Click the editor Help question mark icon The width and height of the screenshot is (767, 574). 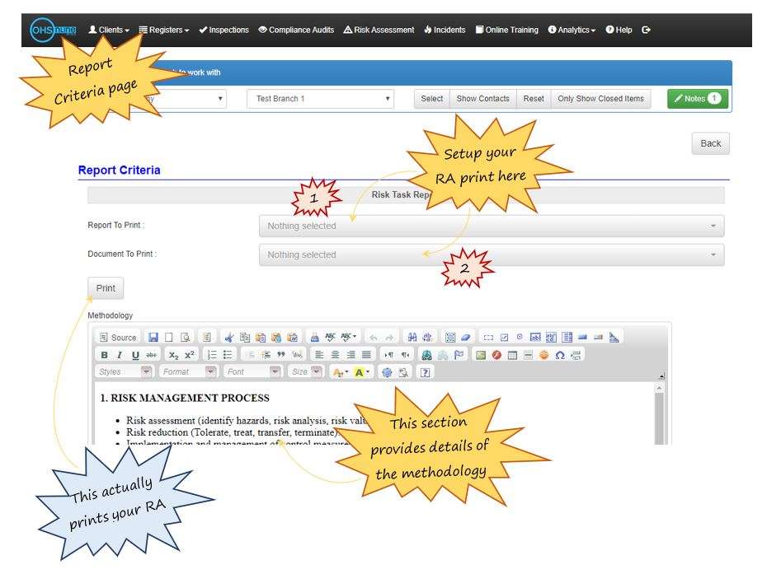[x=426, y=372]
